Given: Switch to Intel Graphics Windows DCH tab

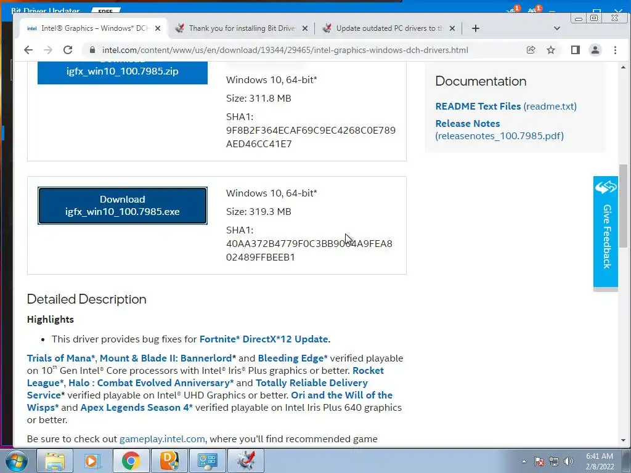Looking at the screenshot, I should pos(94,28).
